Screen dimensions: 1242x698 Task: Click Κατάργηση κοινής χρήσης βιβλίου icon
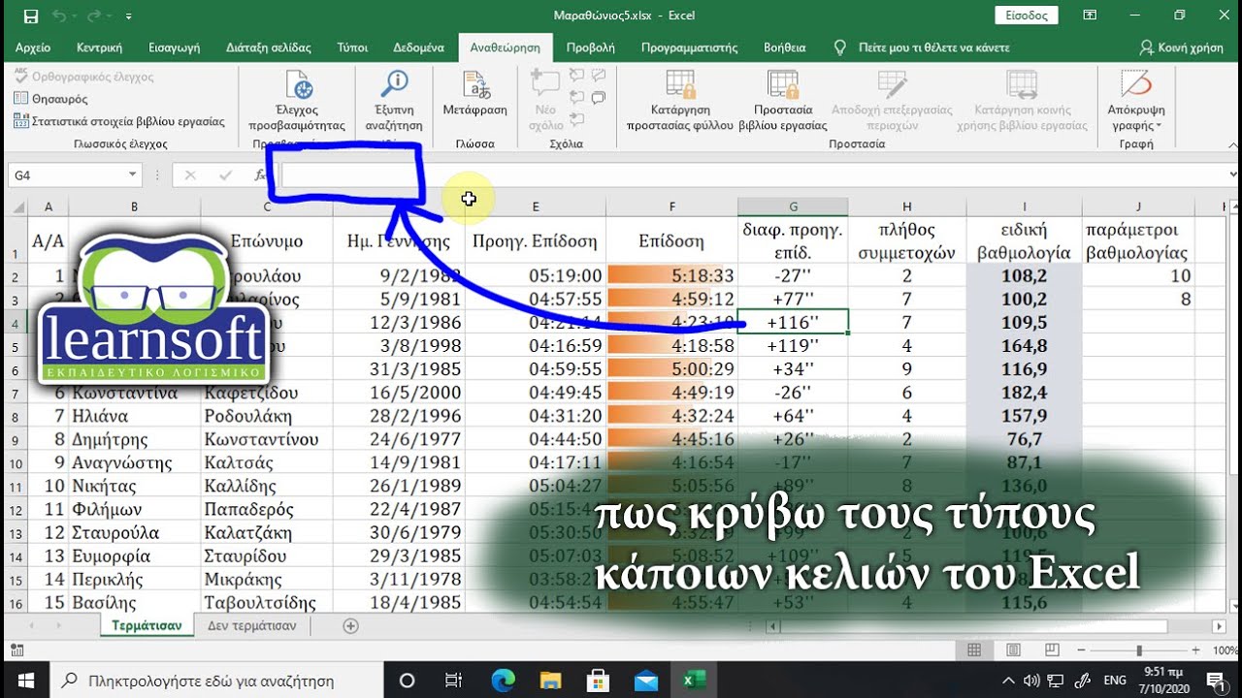[x=1022, y=84]
